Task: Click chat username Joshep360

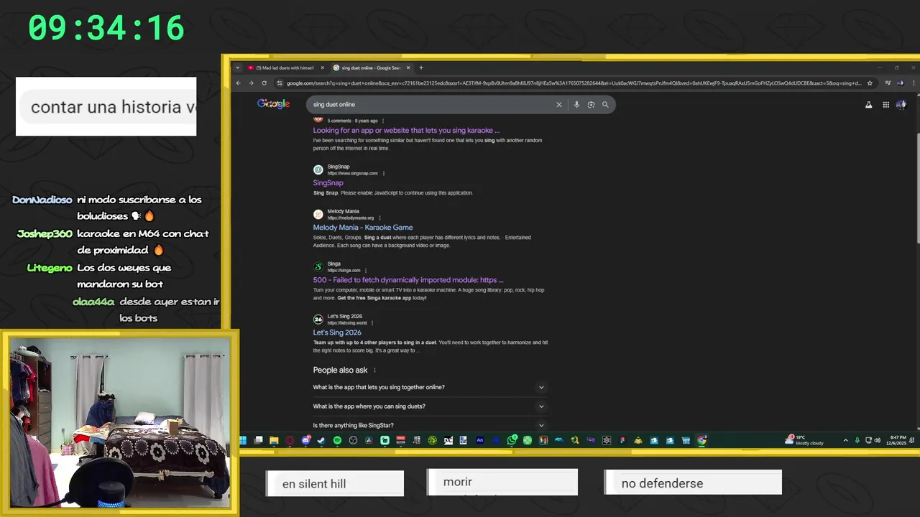Action: click(45, 234)
